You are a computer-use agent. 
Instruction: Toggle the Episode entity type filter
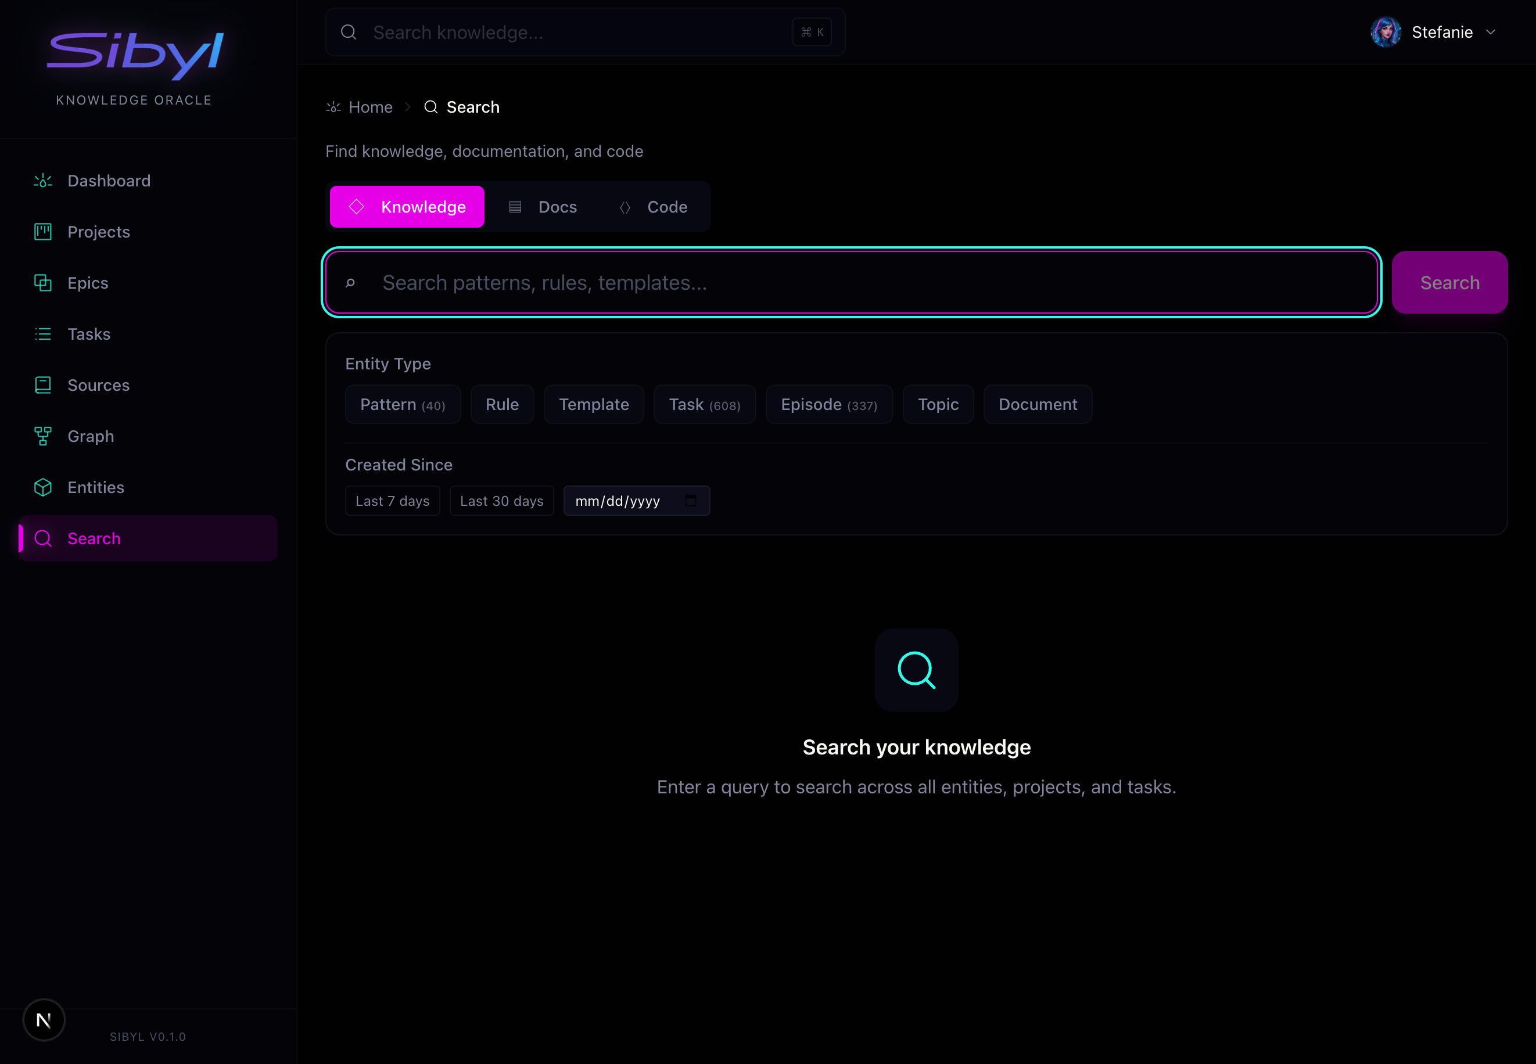(x=828, y=405)
